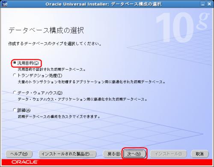Viewport: 214px width, 167px height.
Task: Show インストールされた製品(P)... list
Action: (67, 154)
